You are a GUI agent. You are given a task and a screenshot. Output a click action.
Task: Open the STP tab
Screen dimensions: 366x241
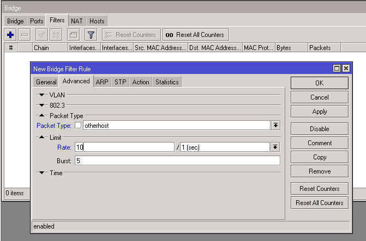tap(120, 82)
